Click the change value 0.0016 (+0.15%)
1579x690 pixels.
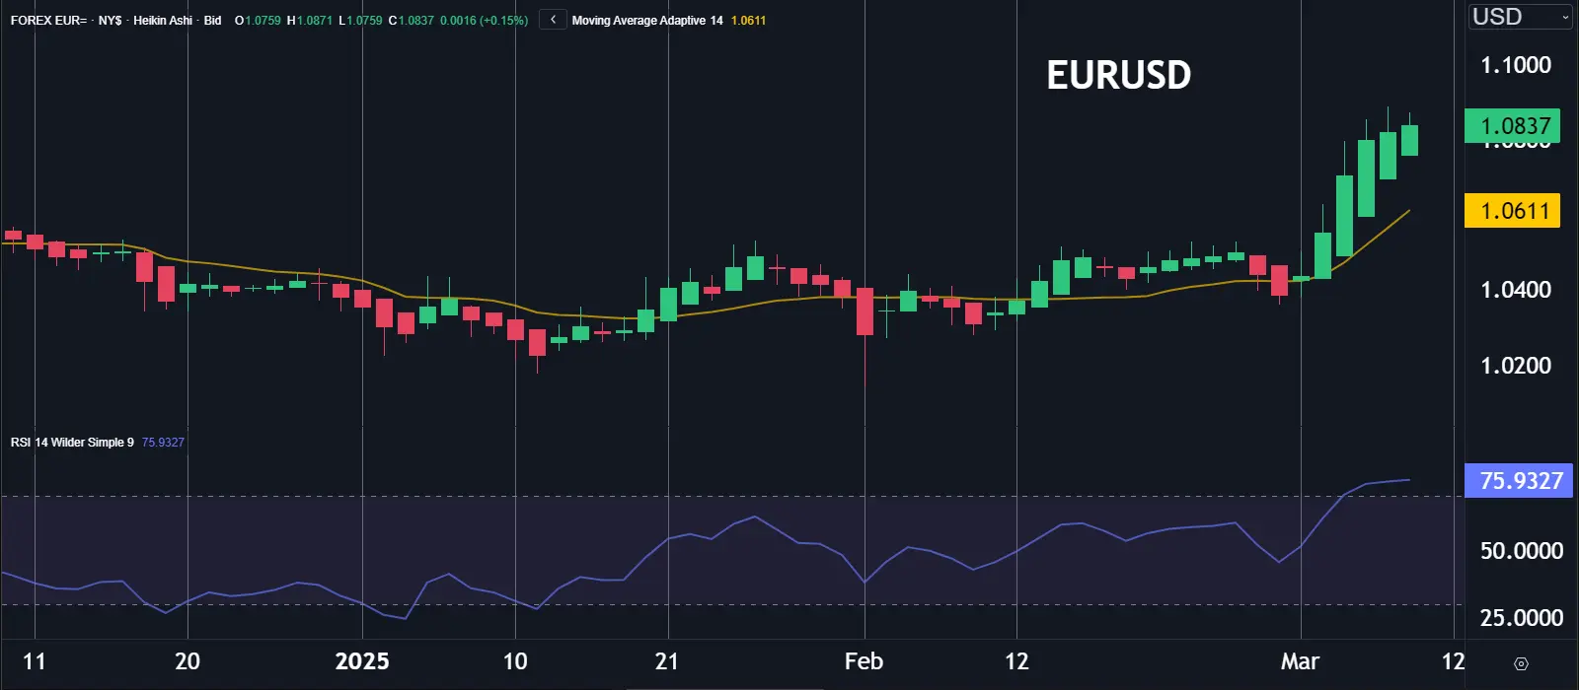coord(484,20)
